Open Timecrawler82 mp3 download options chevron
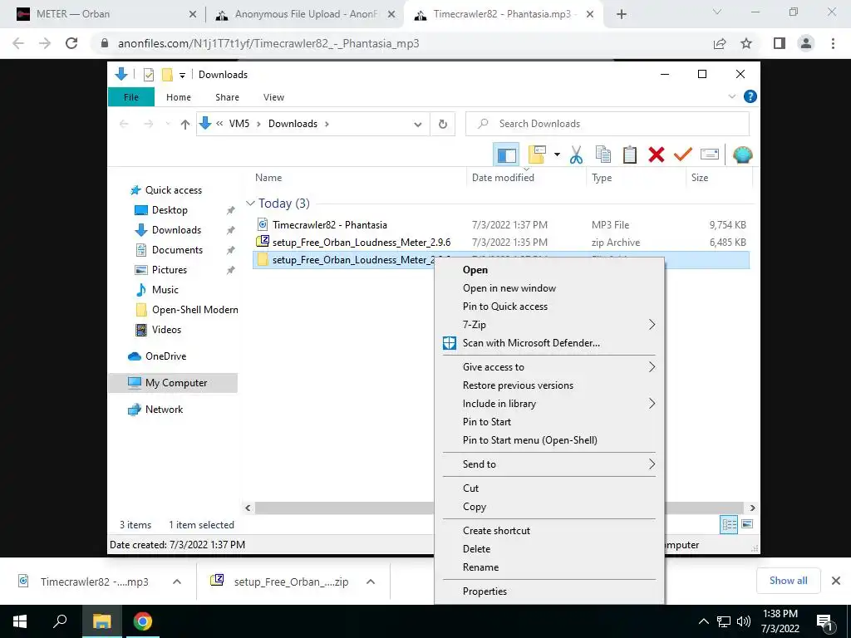The image size is (851, 638). [x=177, y=582]
